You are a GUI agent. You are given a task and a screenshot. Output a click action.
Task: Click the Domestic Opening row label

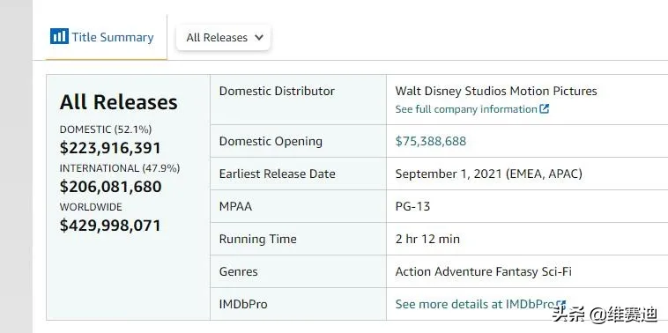point(271,141)
